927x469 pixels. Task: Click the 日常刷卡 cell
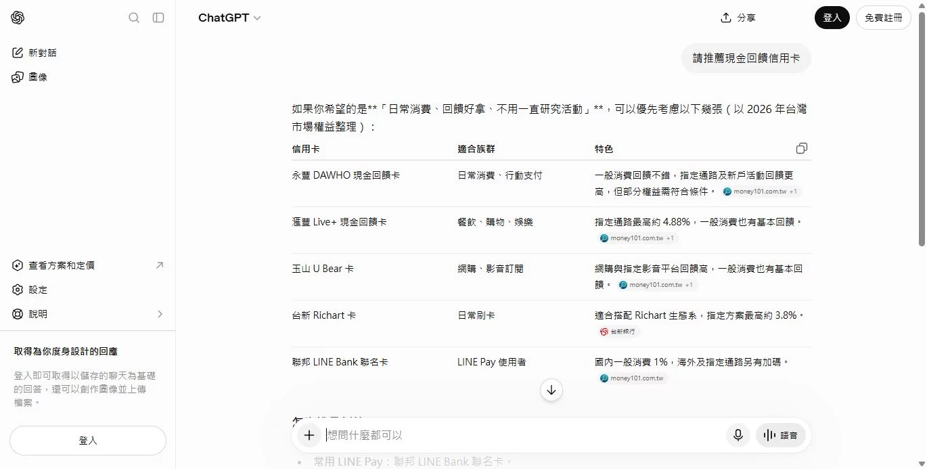click(x=476, y=315)
